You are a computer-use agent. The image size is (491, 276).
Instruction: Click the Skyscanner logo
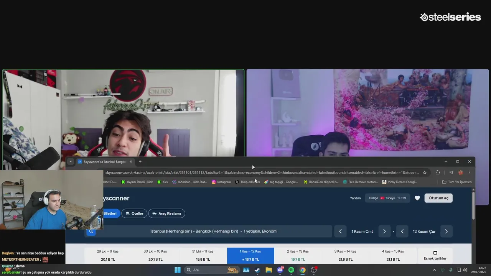point(116,198)
